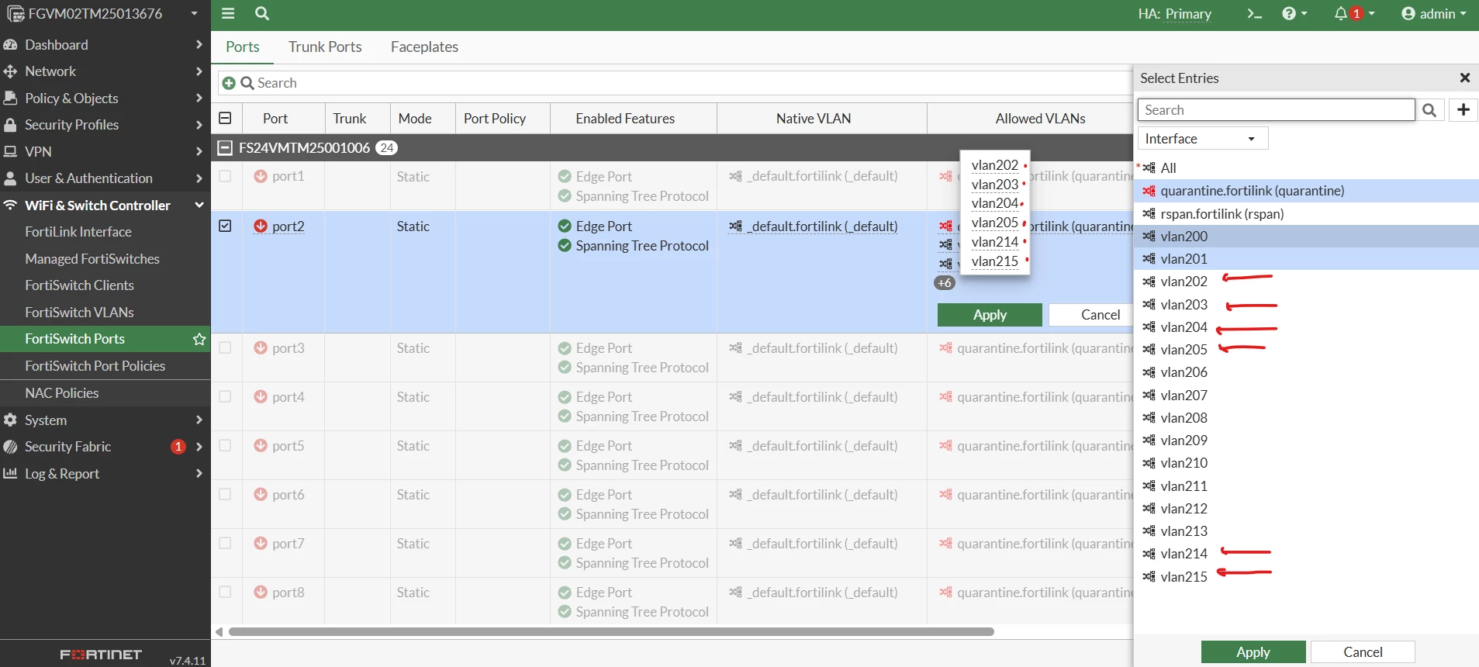The image size is (1479, 667).
Task: Deselect quarantine.fortilink (quarantine) entry
Action: (1307, 191)
